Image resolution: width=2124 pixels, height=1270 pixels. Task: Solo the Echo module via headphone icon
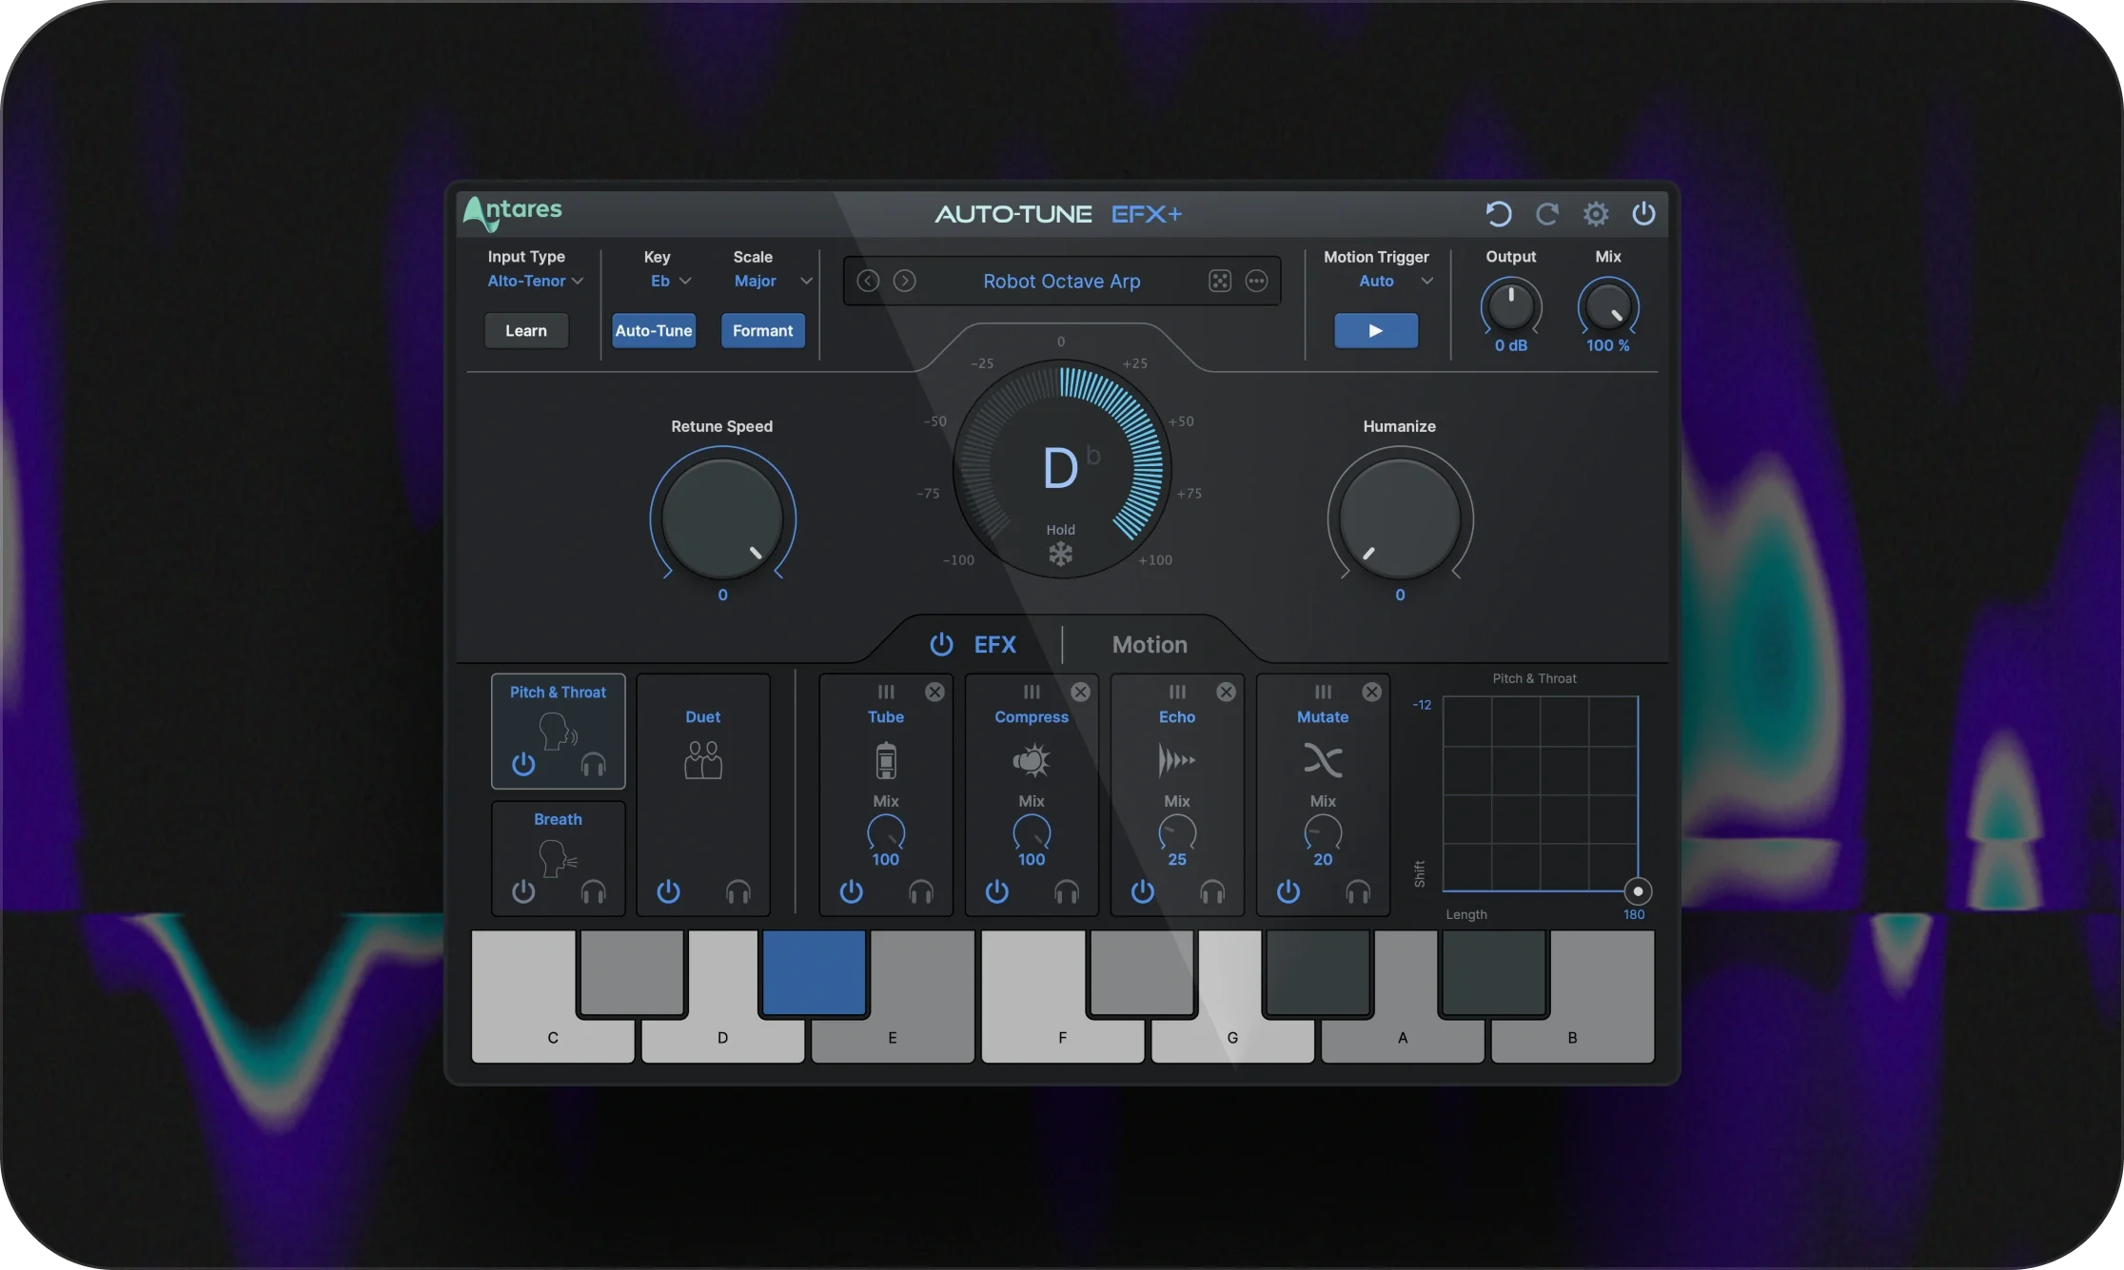coord(1211,892)
